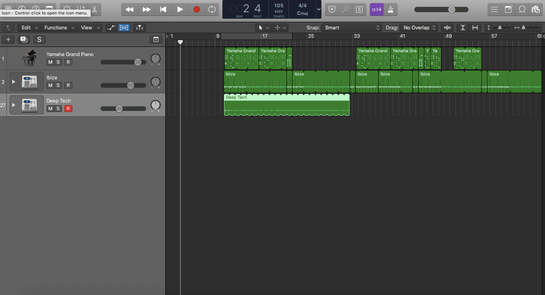Disable record on the Deep Tech track
The width and height of the screenshot is (545, 295).
[68, 109]
